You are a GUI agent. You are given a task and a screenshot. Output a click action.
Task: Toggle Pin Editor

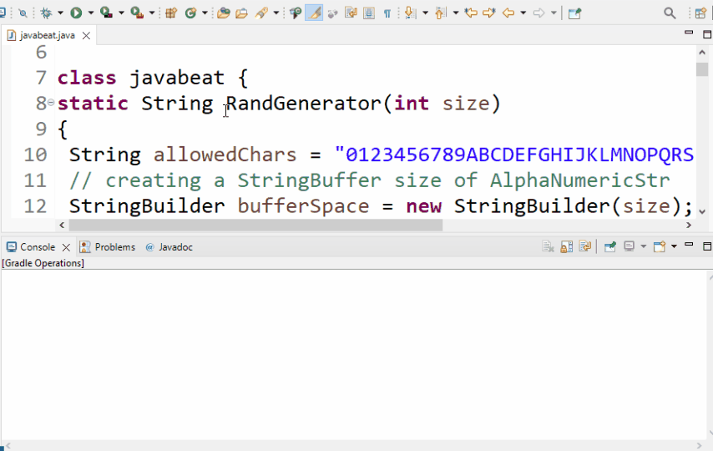point(574,13)
